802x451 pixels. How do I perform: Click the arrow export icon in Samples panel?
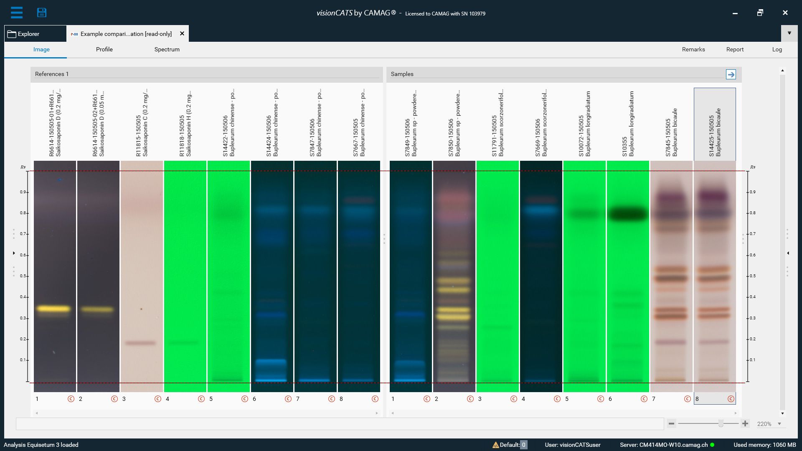[x=731, y=74]
